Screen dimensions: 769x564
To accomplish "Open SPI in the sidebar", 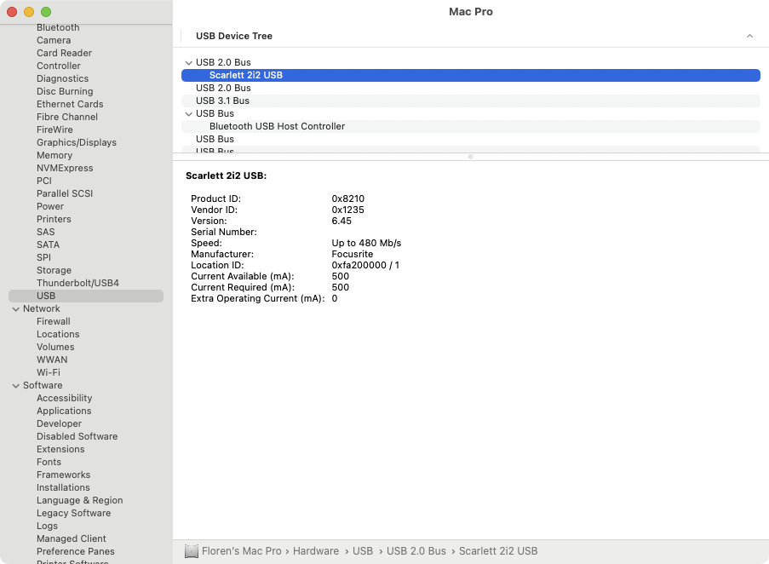I will click(43, 257).
